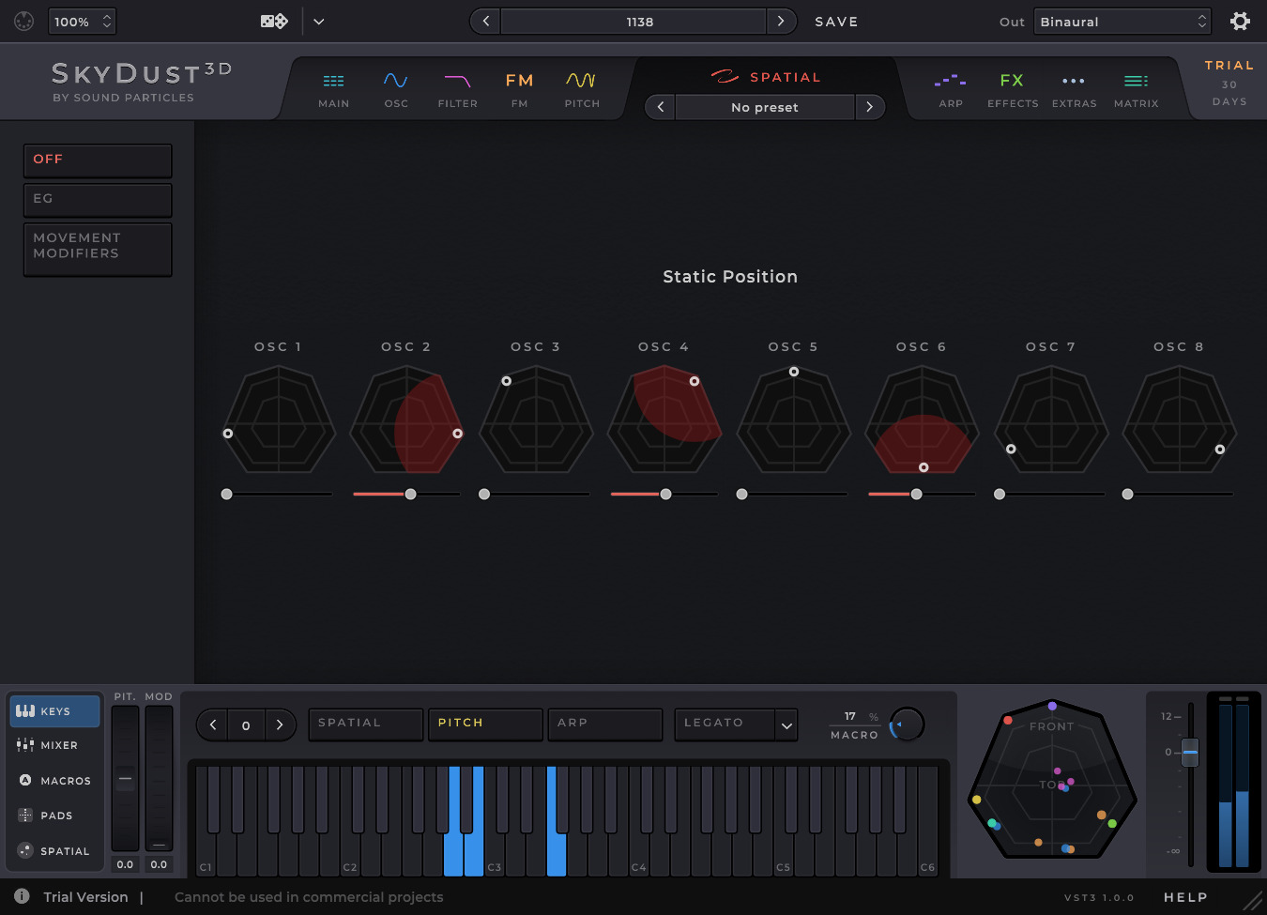Increase keyboard octave value
The image size is (1267, 915).
(280, 724)
